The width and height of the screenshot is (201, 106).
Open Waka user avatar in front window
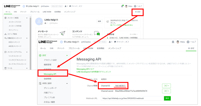178,42
